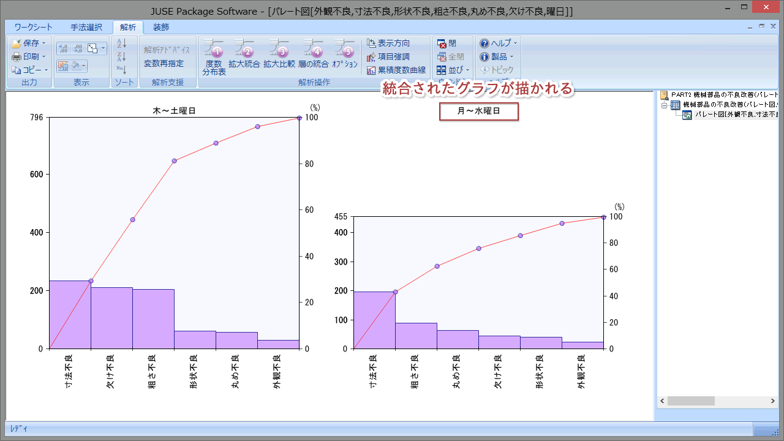Click the 木〜土曜日 chart title
The height and width of the screenshot is (441, 784).
pos(175,111)
